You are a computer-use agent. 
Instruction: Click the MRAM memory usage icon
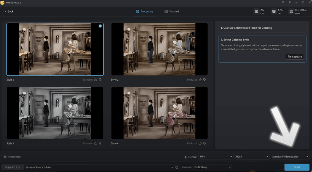291,11
